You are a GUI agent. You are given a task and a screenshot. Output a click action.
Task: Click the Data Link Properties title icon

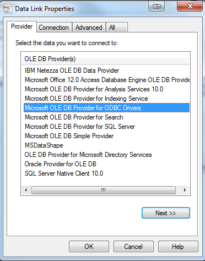8,9
